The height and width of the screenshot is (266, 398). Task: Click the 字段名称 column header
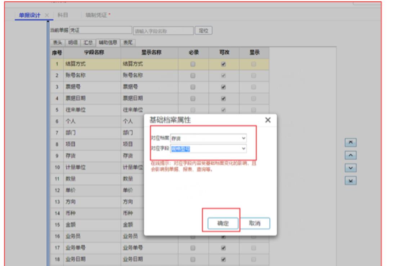93,53
